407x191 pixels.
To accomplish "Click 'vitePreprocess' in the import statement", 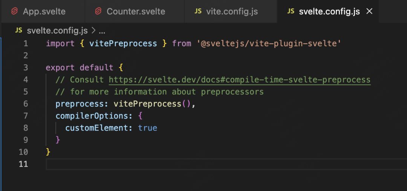I will [x=123, y=44].
